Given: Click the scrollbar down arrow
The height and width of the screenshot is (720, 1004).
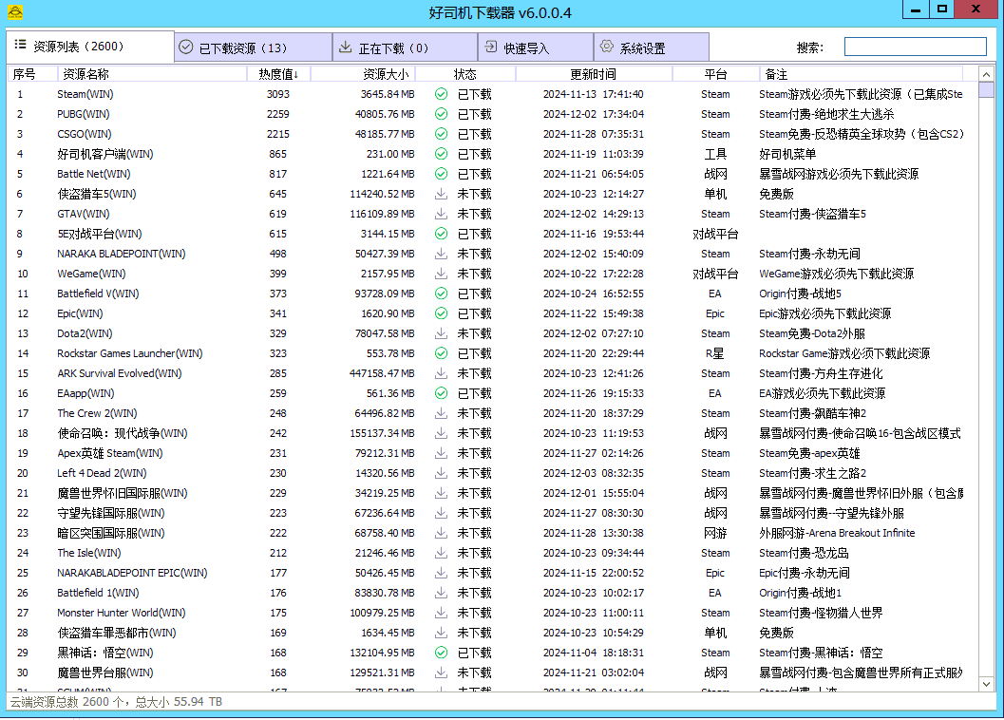Looking at the screenshot, I should [x=986, y=684].
